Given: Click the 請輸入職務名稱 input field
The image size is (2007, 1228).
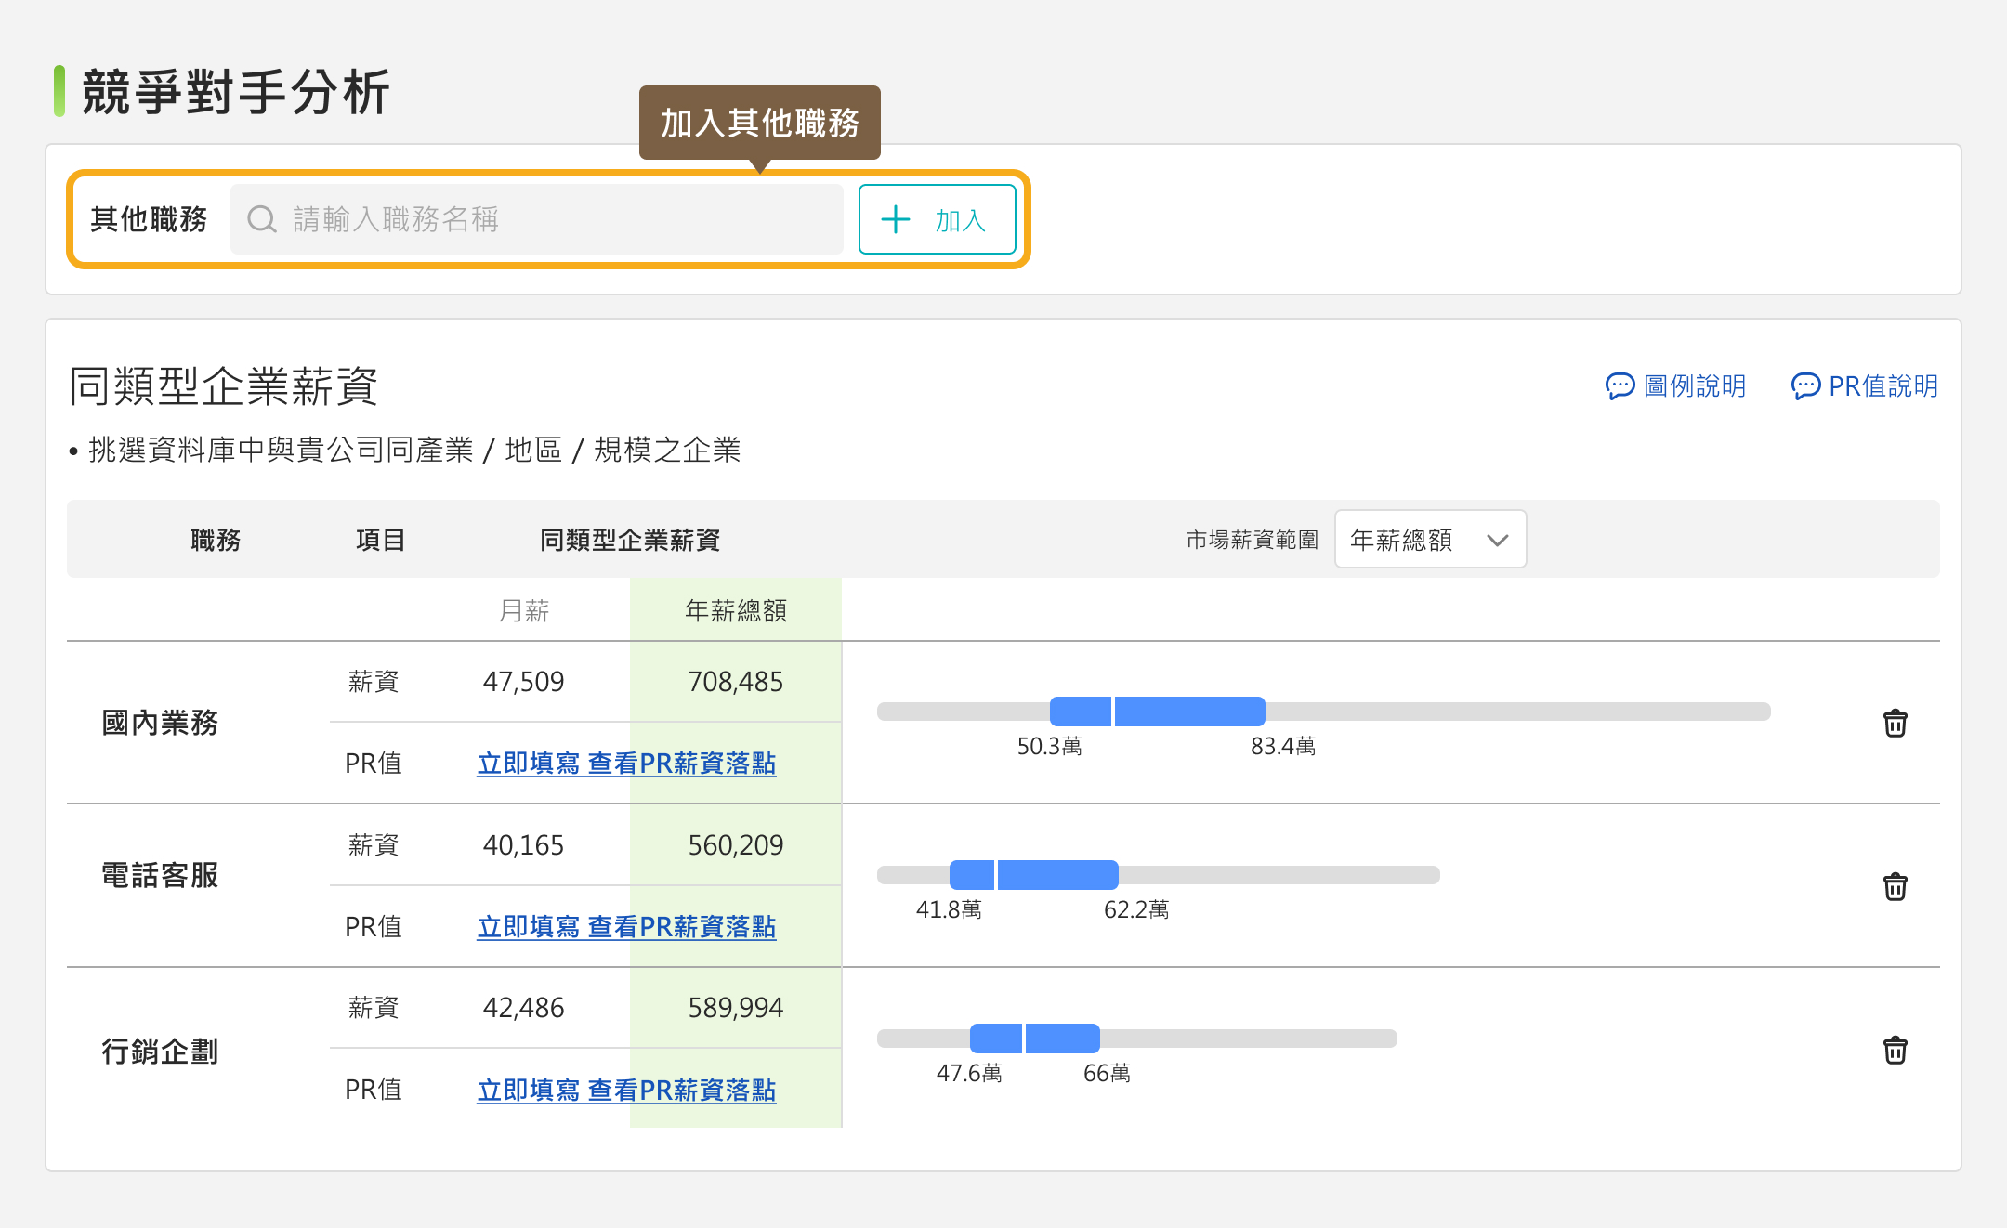Looking at the screenshot, I should pyautogui.click(x=537, y=219).
